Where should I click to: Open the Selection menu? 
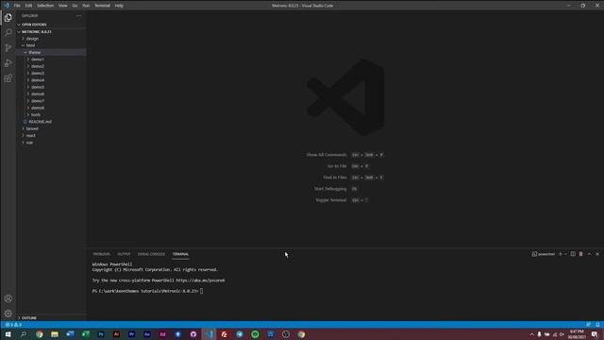(x=45, y=6)
